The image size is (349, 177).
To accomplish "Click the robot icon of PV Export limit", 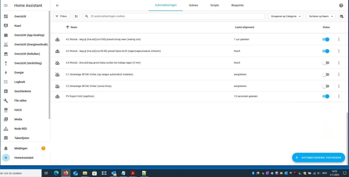I will [58, 97].
